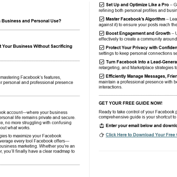The height and width of the screenshot is (177, 177).
Task: Click the Ready to take control paragraph
Action: (x=138, y=114)
